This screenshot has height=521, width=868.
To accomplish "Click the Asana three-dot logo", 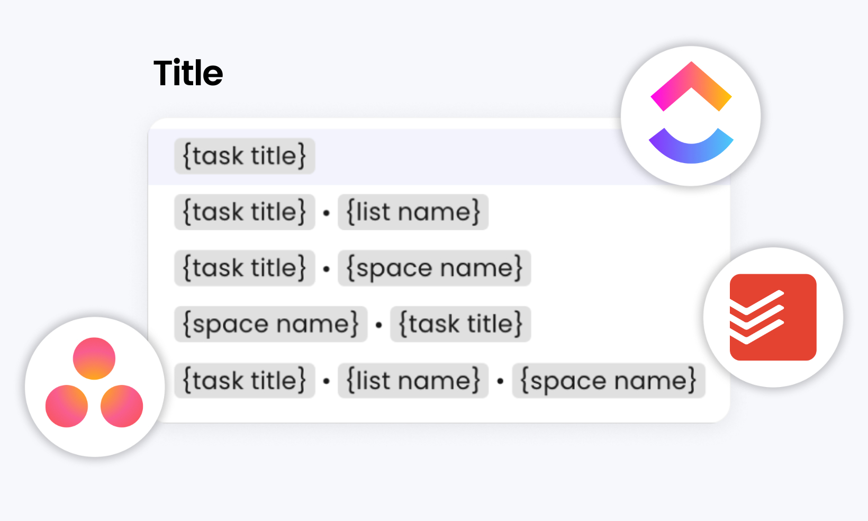I will point(94,382).
